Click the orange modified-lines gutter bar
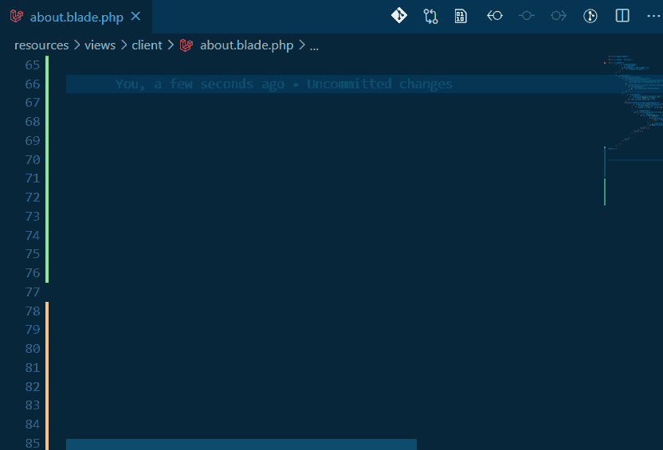 coord(47,376)
